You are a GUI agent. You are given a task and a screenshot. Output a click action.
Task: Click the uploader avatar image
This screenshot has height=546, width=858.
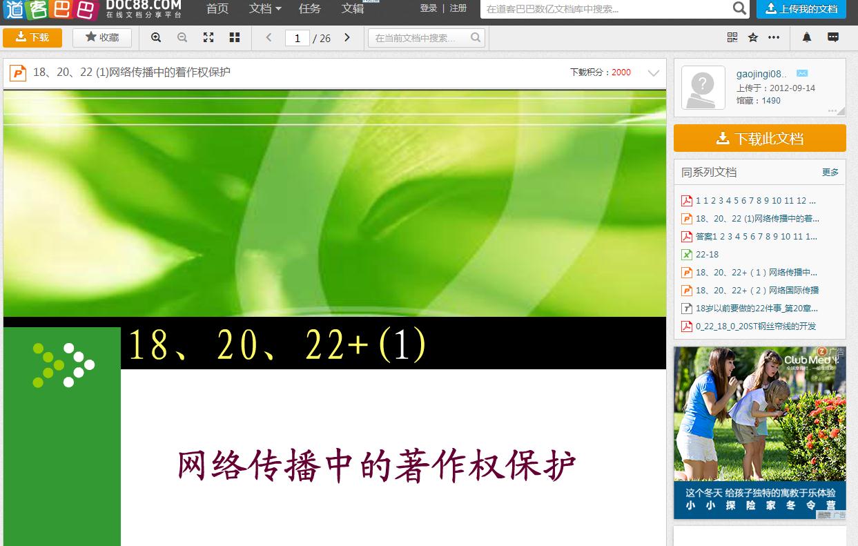[703, 88]
